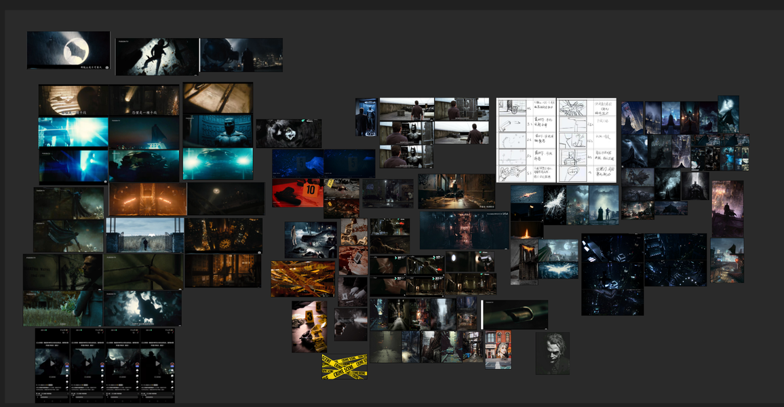The image size is (784, 407).
Task: Select the tall purple rainy city Batman image
Action: 728,209
